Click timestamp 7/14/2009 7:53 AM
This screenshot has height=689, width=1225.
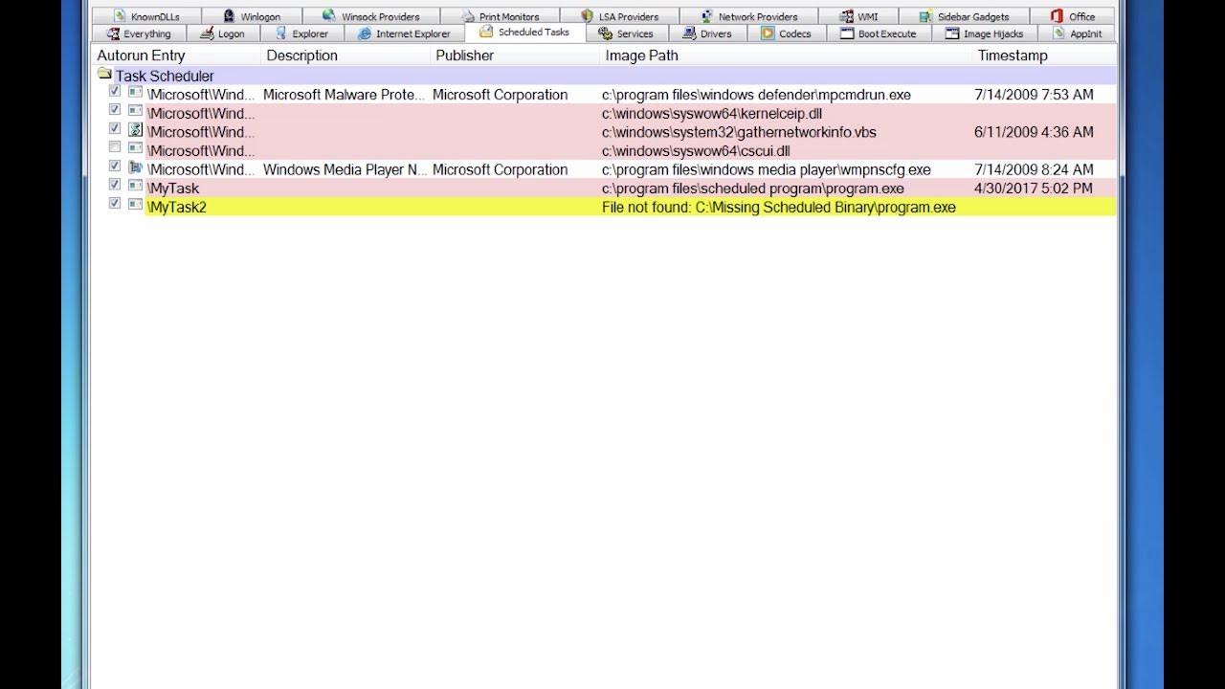point(1034,95)
